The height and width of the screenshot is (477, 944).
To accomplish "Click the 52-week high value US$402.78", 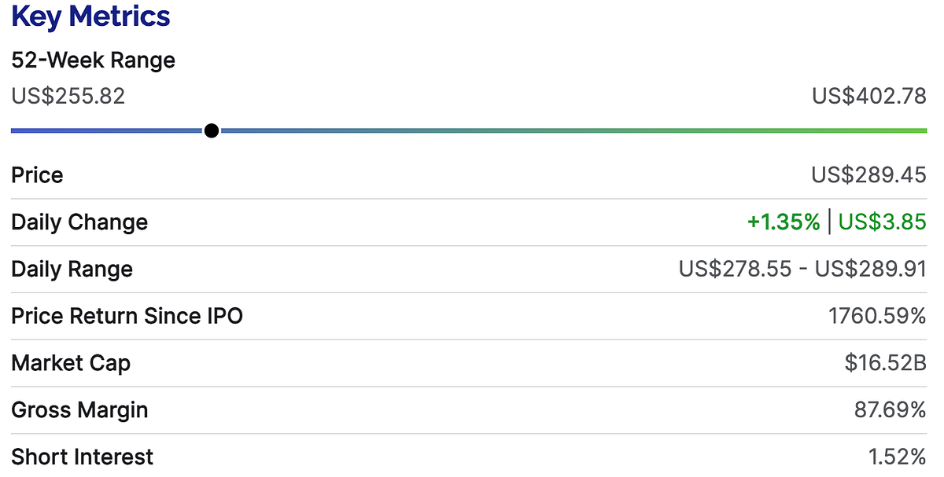I will 869,96.
